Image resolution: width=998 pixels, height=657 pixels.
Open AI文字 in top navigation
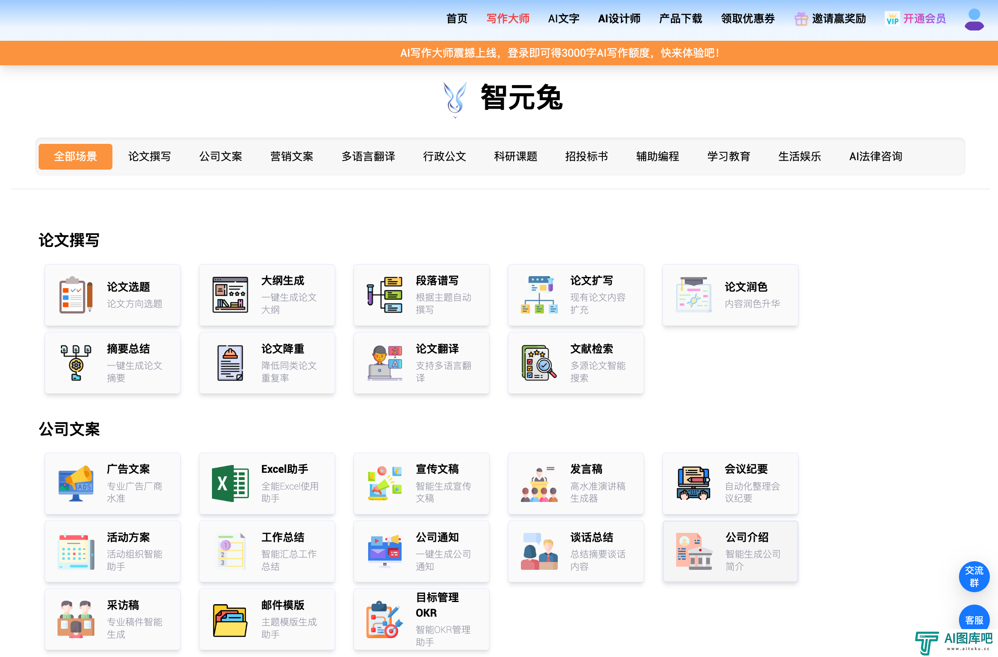[564, 19]
